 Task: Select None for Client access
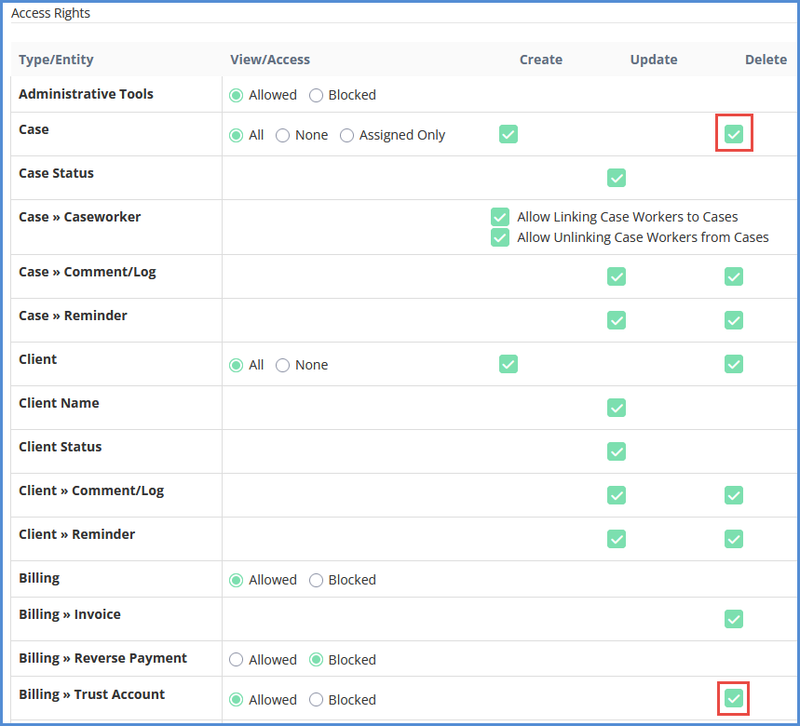tap(283, 365)
